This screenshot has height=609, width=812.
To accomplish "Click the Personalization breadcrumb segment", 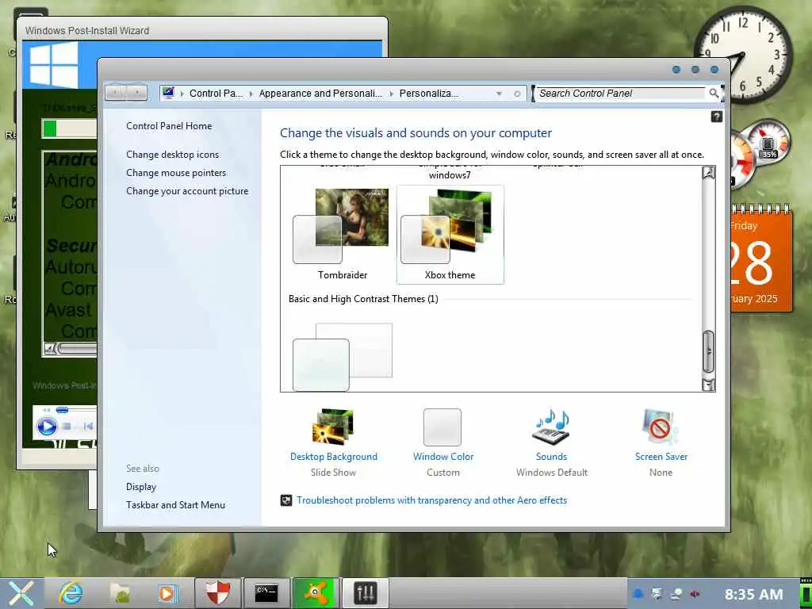I will (x=429, y=94).
